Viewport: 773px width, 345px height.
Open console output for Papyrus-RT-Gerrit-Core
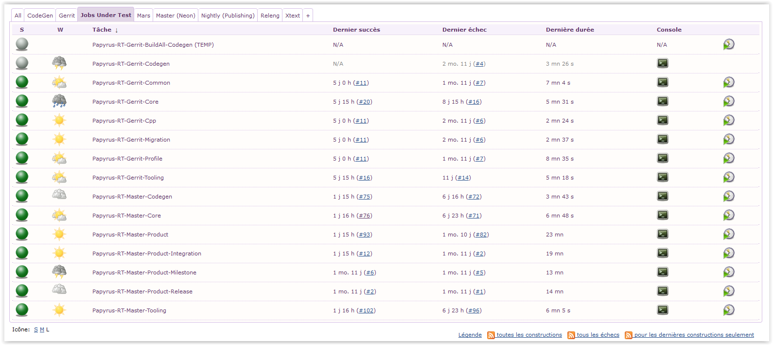click(663, 101)
